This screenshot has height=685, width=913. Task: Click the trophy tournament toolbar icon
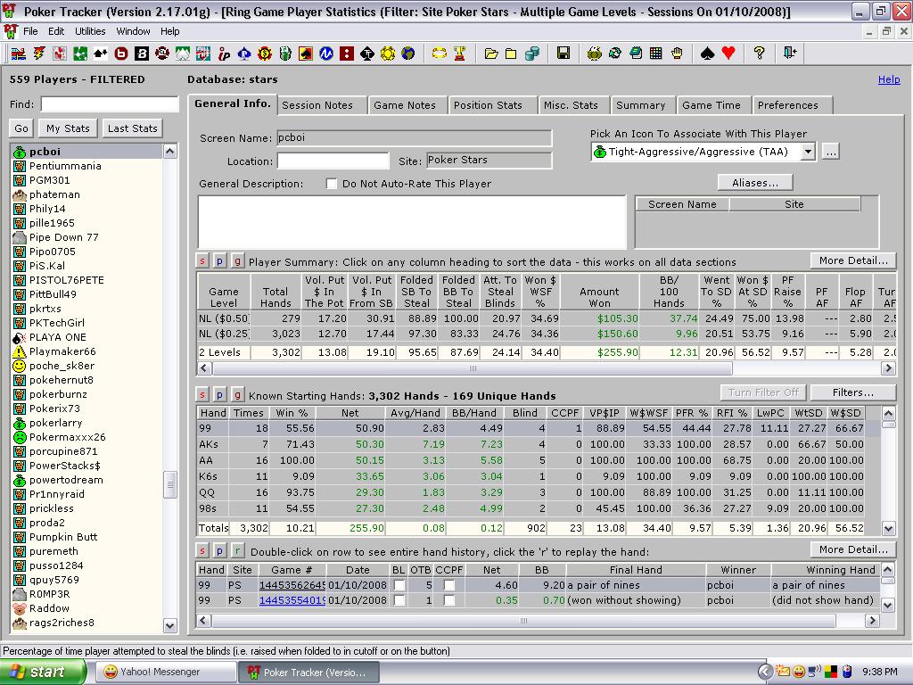pos(459,54)
